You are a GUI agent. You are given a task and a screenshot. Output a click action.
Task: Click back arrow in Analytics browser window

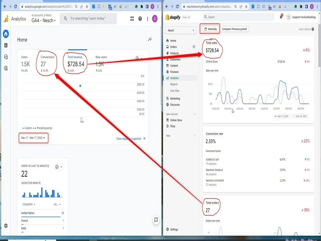pos(5,6)
